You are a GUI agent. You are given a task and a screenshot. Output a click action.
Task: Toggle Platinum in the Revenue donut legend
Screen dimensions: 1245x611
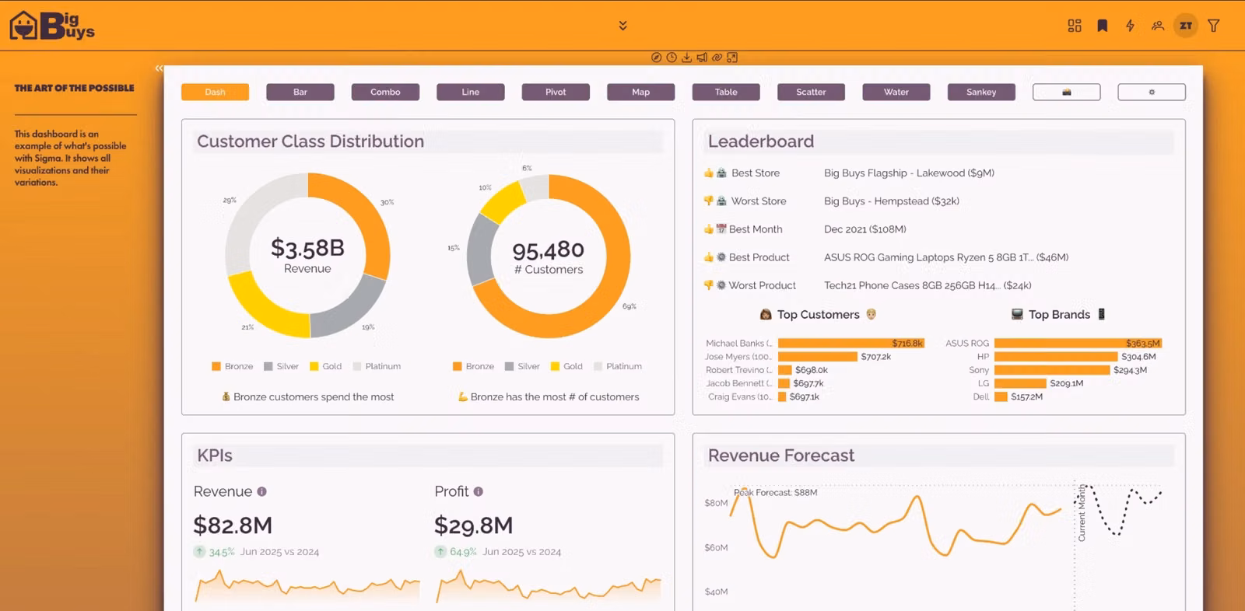click(x=377, y=366)
